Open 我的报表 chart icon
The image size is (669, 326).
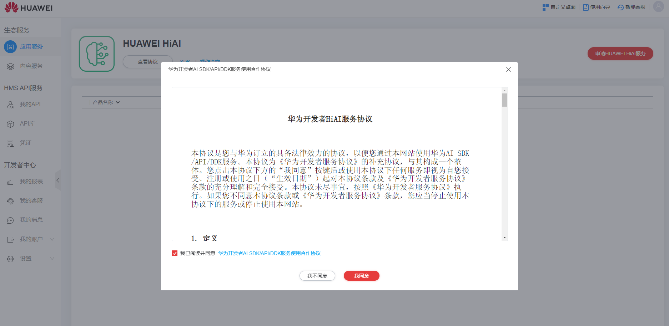click(x=10, y=182)
